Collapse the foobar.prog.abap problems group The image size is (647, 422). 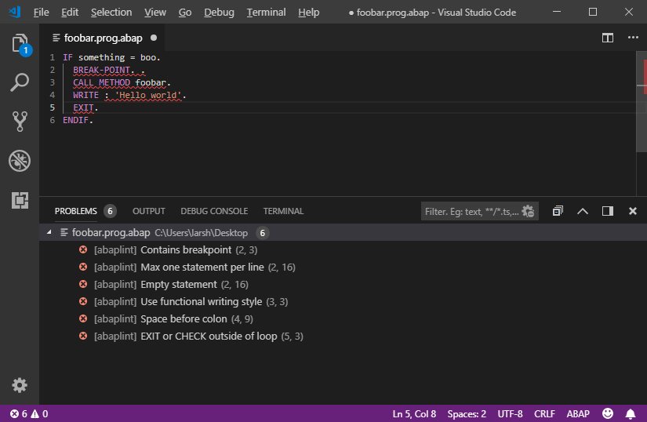pyautogui.click(x=49, y=232)
